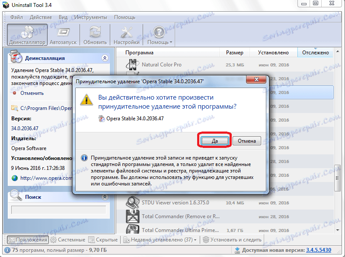This screenshot has height=257, width=345.
Task: Click Total Commander Ultima Prime icon
Action: click(x=132, y=229)
